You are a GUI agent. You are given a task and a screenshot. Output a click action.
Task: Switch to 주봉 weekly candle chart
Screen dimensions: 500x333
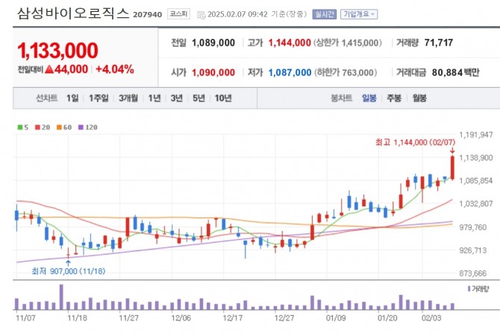393,98
